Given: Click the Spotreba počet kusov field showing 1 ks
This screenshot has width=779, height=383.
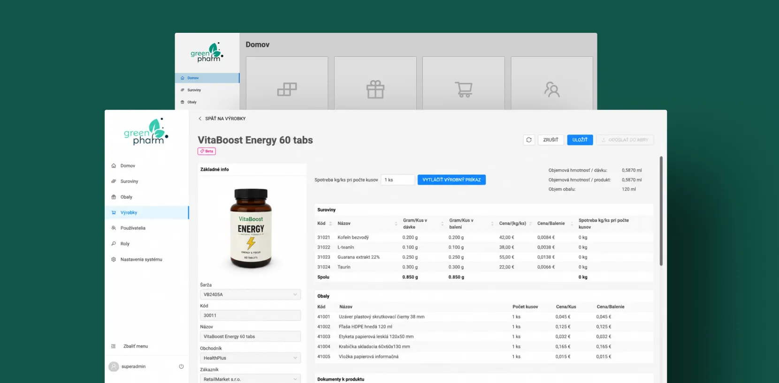Looking at the screenshot, I should (398, 180).
